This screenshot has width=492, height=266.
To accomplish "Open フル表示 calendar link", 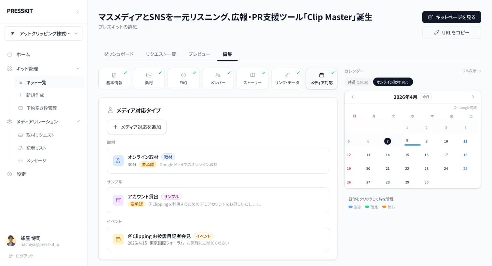I will click(471, 71).
